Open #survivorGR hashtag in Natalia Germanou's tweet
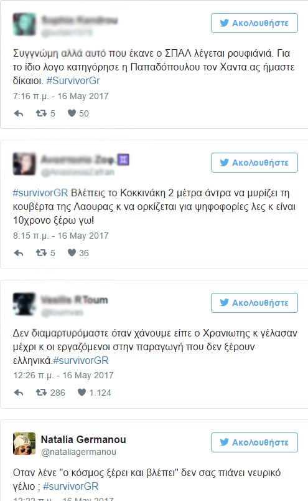Viewport: 308px width, 501px height. click(70, 486)
